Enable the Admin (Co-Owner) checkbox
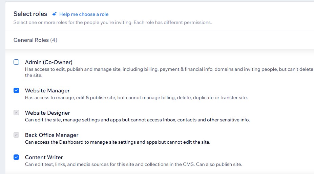 tap(16, 62)
